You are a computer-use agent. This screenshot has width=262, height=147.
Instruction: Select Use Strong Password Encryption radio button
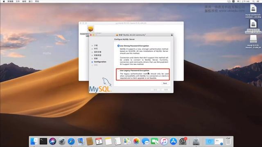[x=118, y=46]
